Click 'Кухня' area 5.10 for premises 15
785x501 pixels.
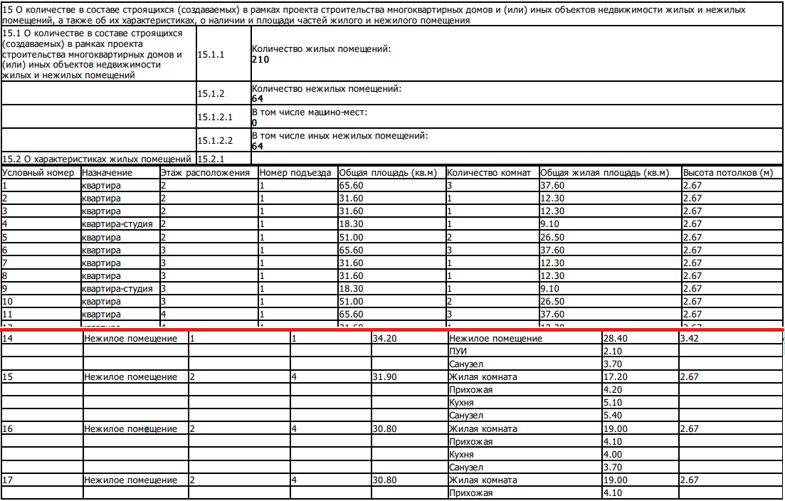click(x=613, y=403)
